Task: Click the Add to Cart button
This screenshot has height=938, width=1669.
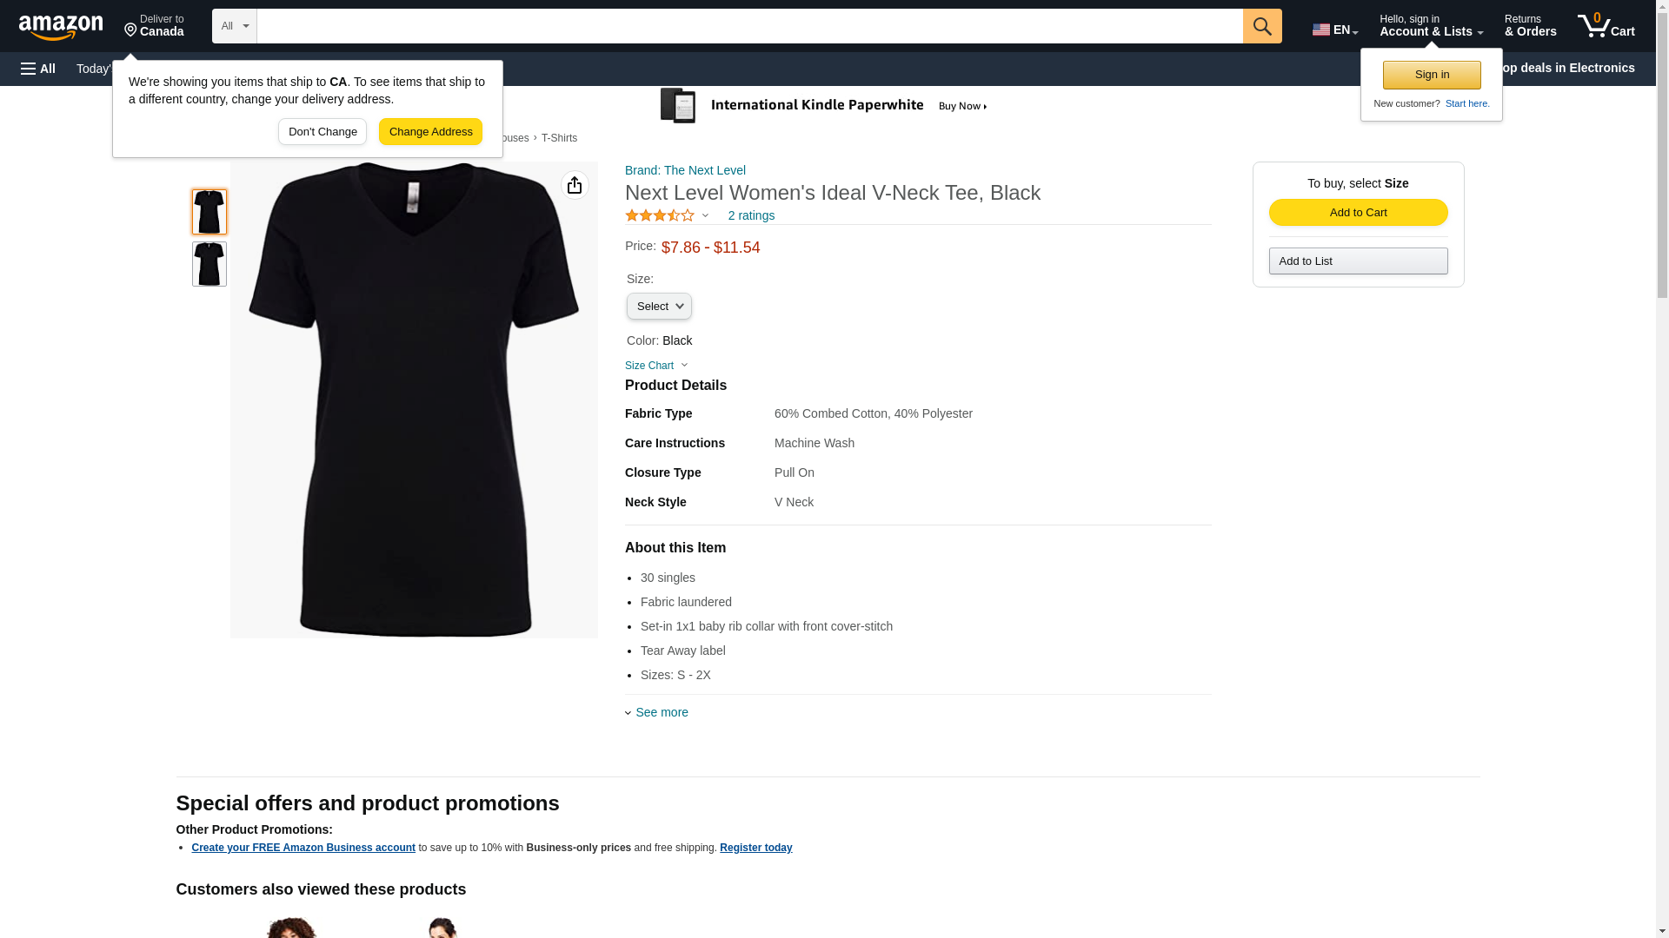Action: tap(1358, 213)
